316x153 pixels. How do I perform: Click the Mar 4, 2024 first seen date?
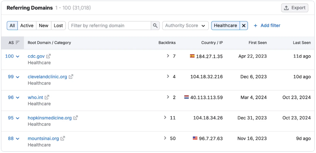tap(254, 97)
